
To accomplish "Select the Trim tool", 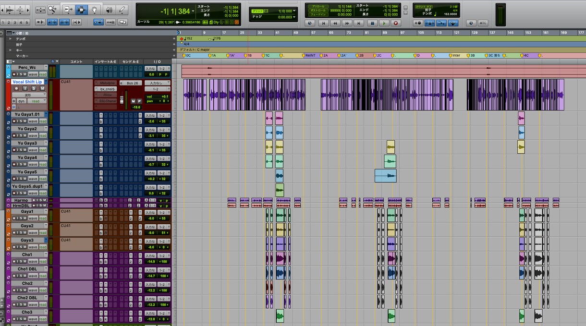I will tap(68, 10).
